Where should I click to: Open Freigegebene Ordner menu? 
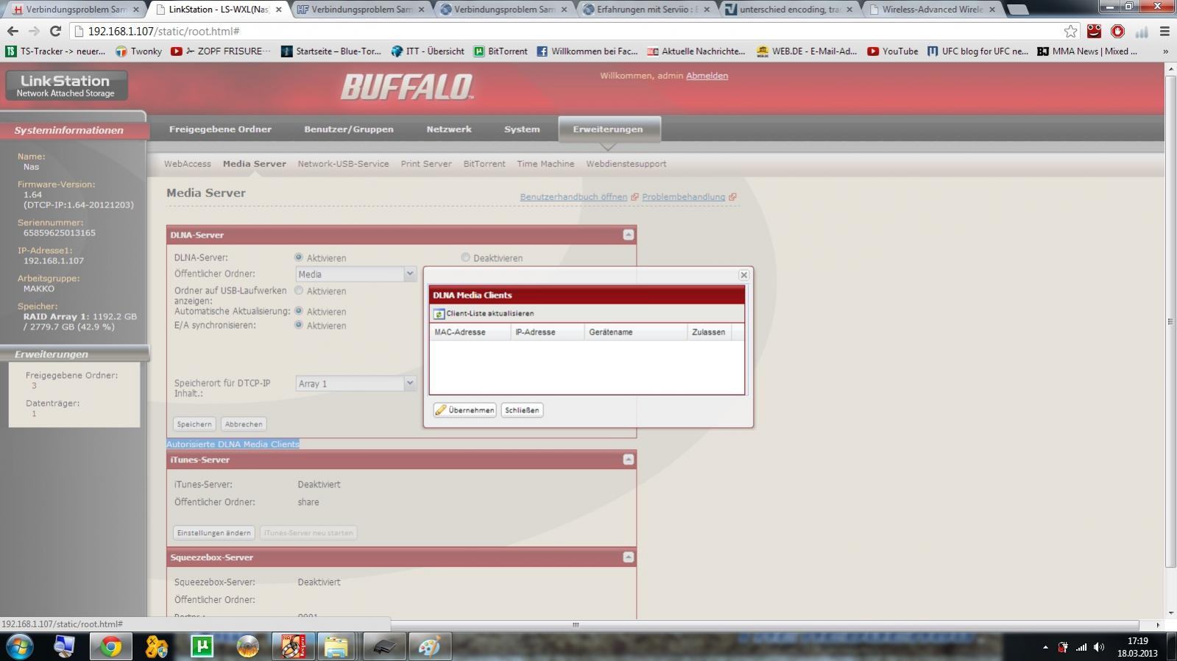pos(220,129)
